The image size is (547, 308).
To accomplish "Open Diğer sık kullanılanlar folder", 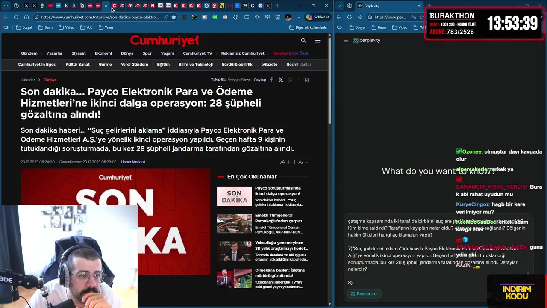I will coord(309,27).
